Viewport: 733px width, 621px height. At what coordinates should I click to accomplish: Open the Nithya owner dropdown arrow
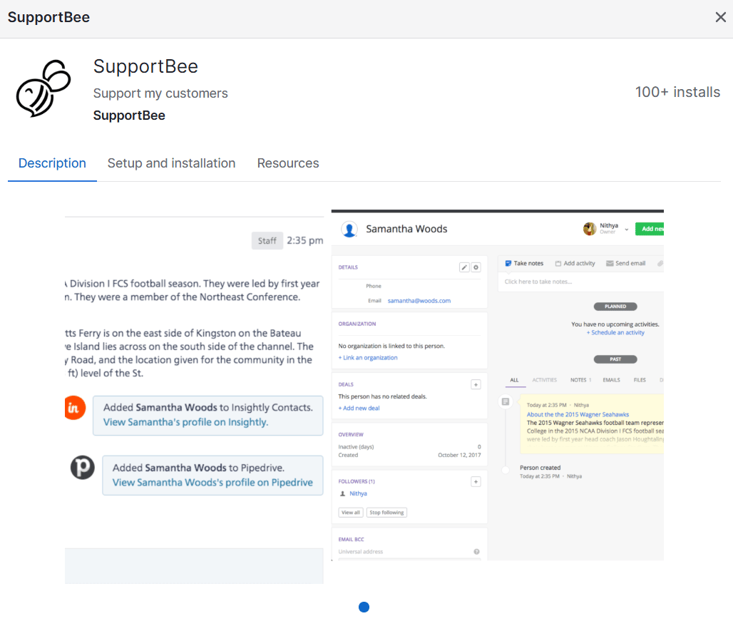(x=627, y=230)
